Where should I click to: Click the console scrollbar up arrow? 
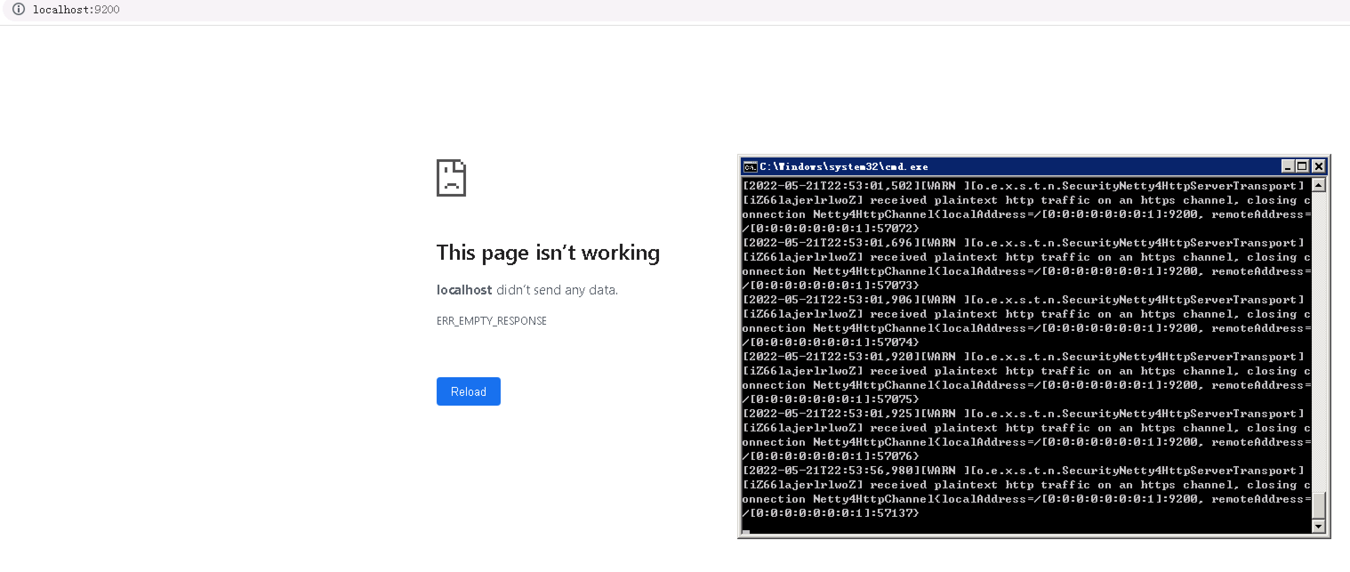click(1318, 185)
